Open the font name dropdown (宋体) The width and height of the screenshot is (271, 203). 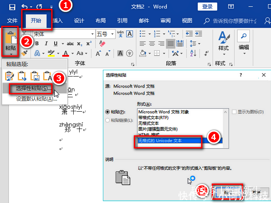92,34
